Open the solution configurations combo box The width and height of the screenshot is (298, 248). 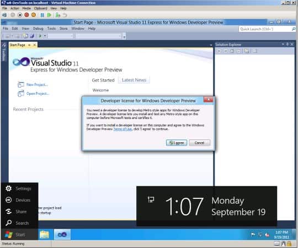coord(61,36)
